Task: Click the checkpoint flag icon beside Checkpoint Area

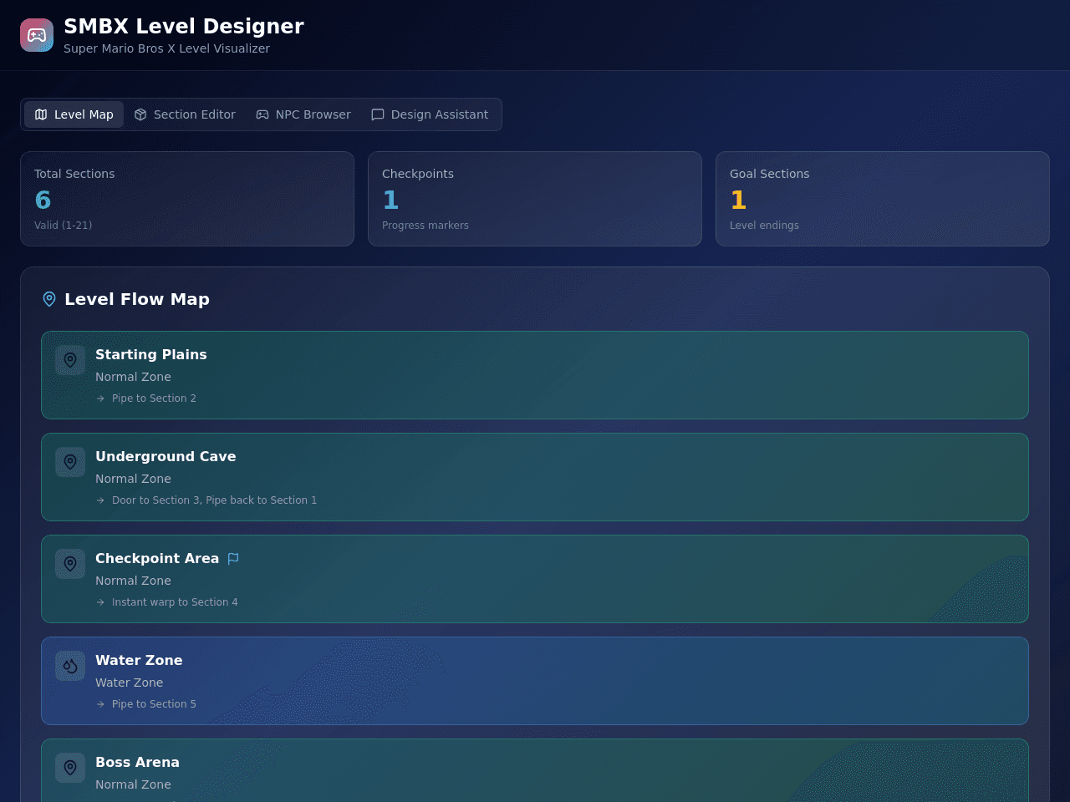Action: [233, 558]
